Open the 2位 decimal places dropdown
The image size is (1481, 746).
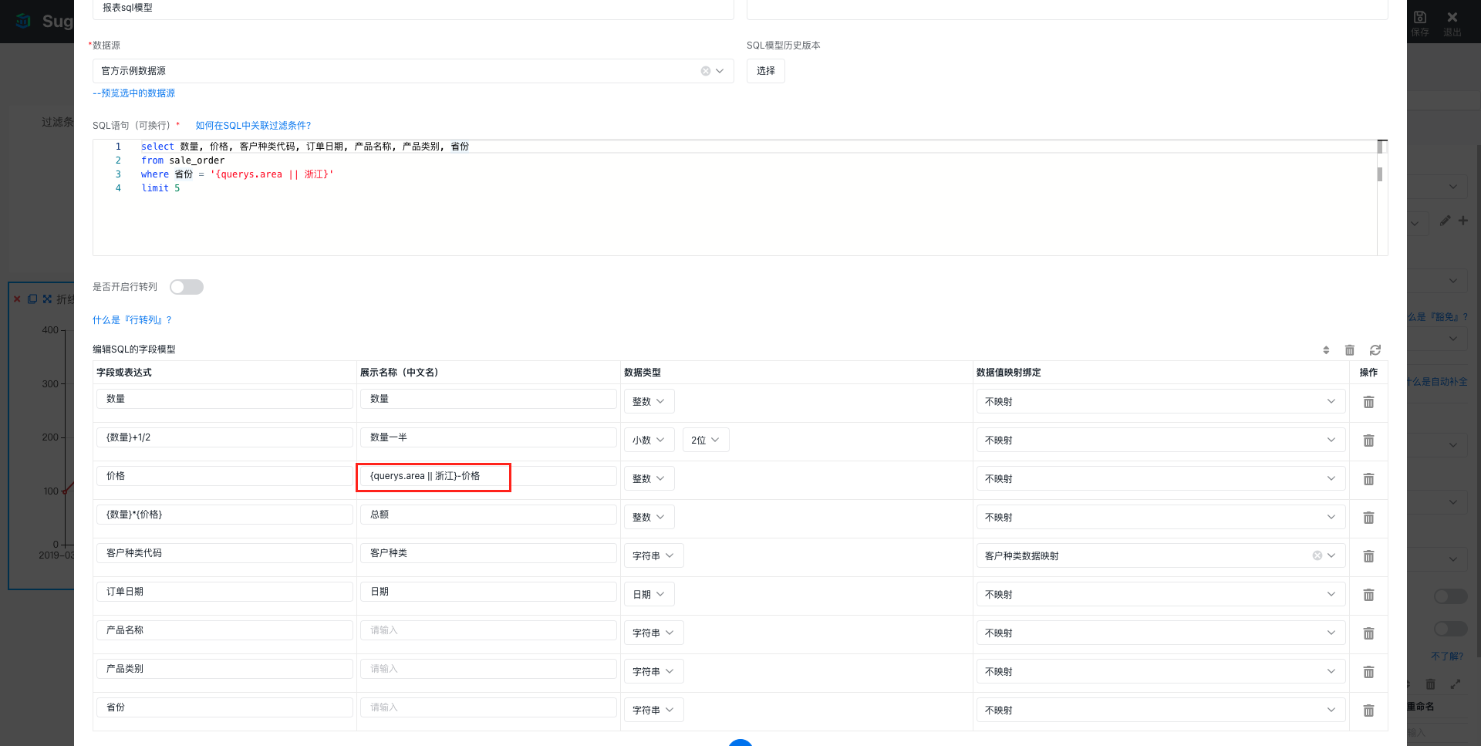[x=705, y=440]
